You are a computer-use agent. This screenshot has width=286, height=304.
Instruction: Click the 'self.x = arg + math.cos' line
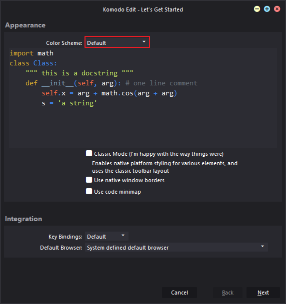point(109,93)
